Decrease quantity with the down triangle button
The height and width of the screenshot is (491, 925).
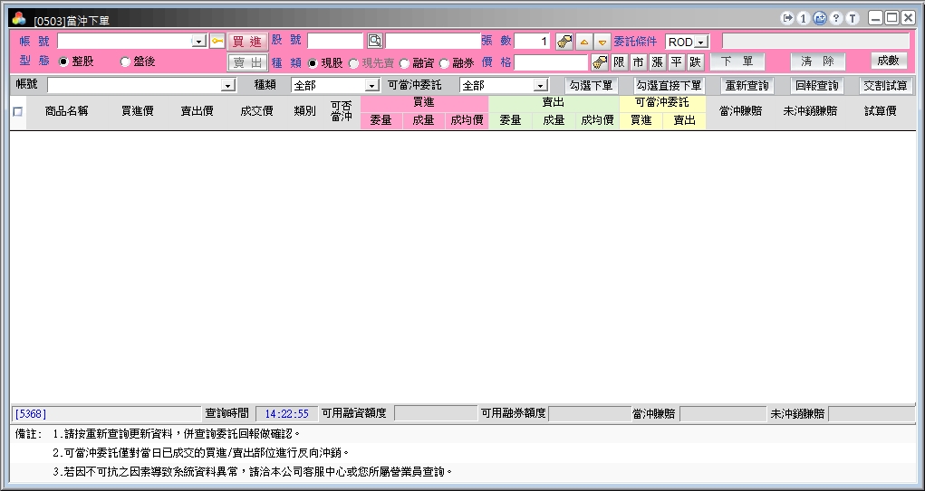tap(602, 42)
